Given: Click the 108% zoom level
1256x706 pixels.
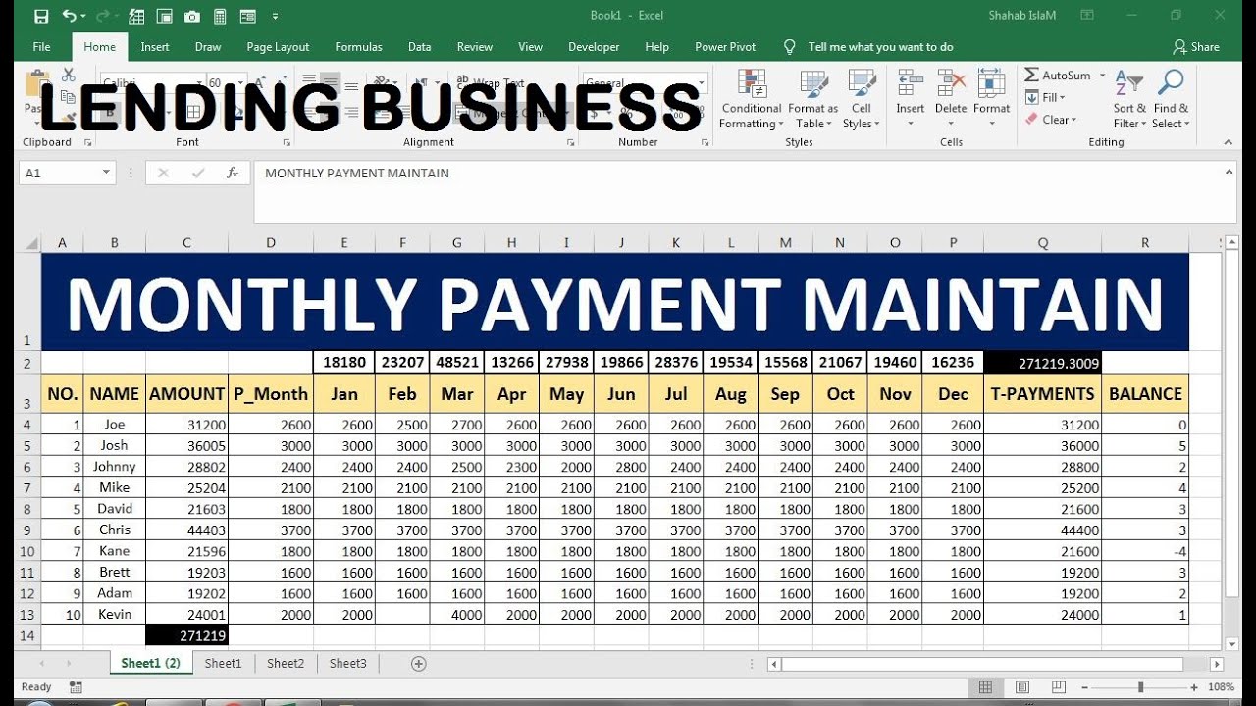Looking at the screenshot, I should tap(1223, 687).
